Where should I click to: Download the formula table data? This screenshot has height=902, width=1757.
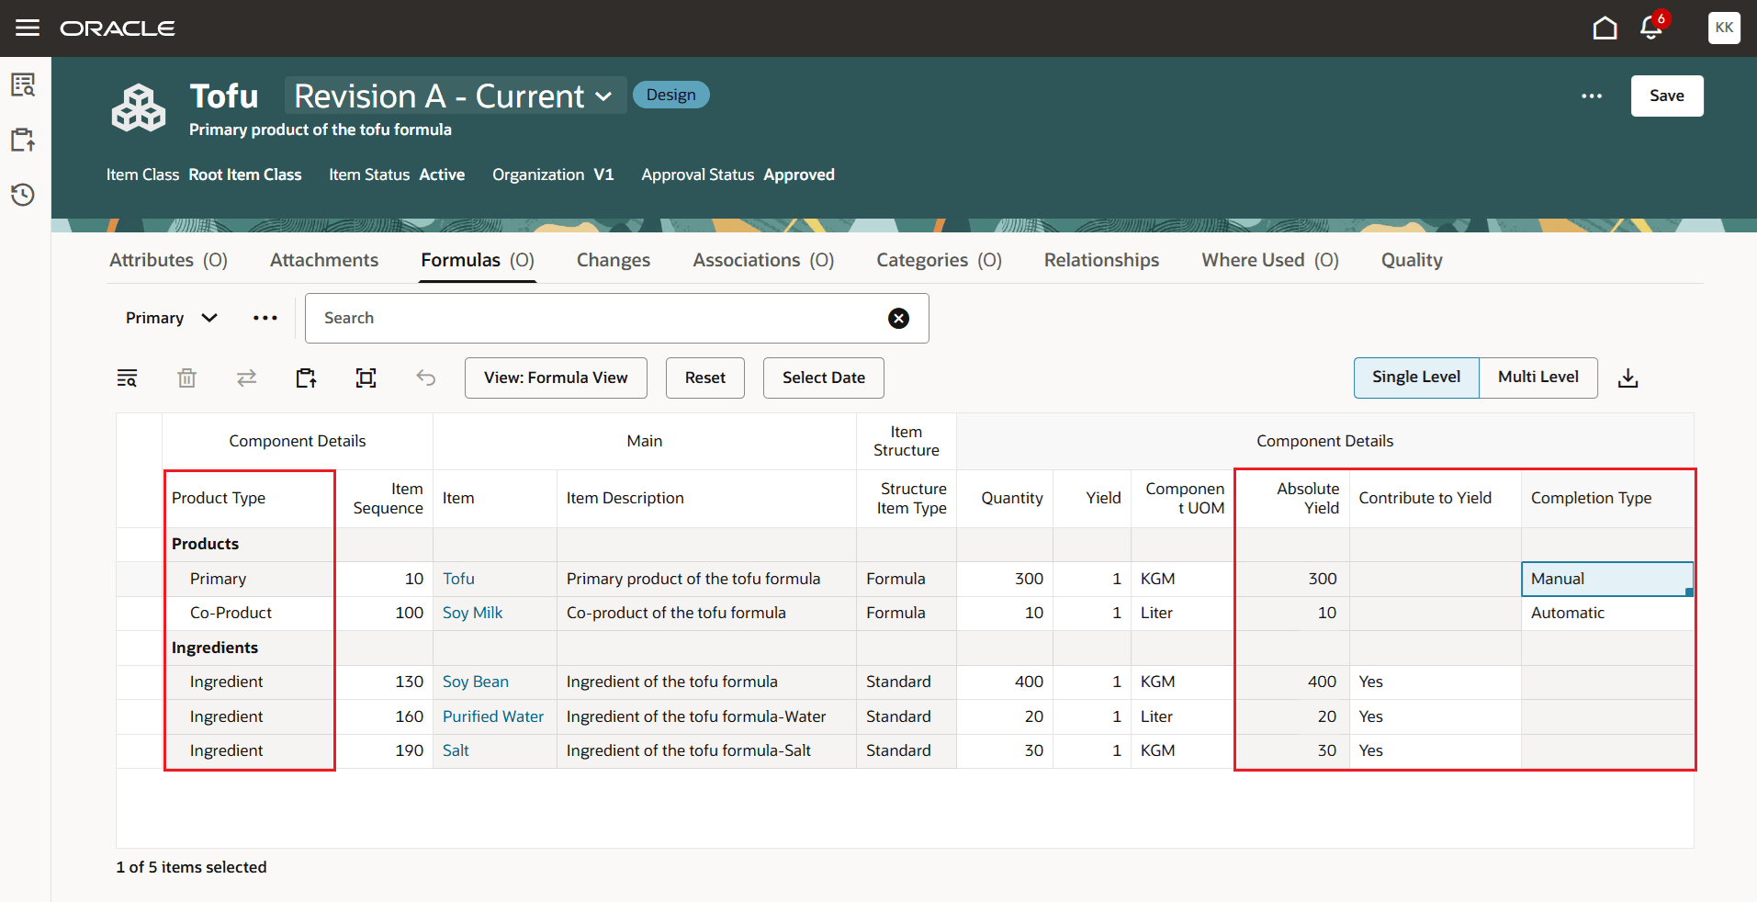pos(1627,378)
